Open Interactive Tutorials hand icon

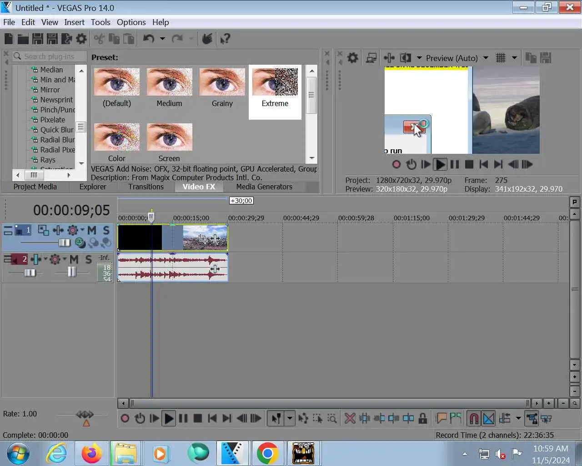click(x=207, y=39)
